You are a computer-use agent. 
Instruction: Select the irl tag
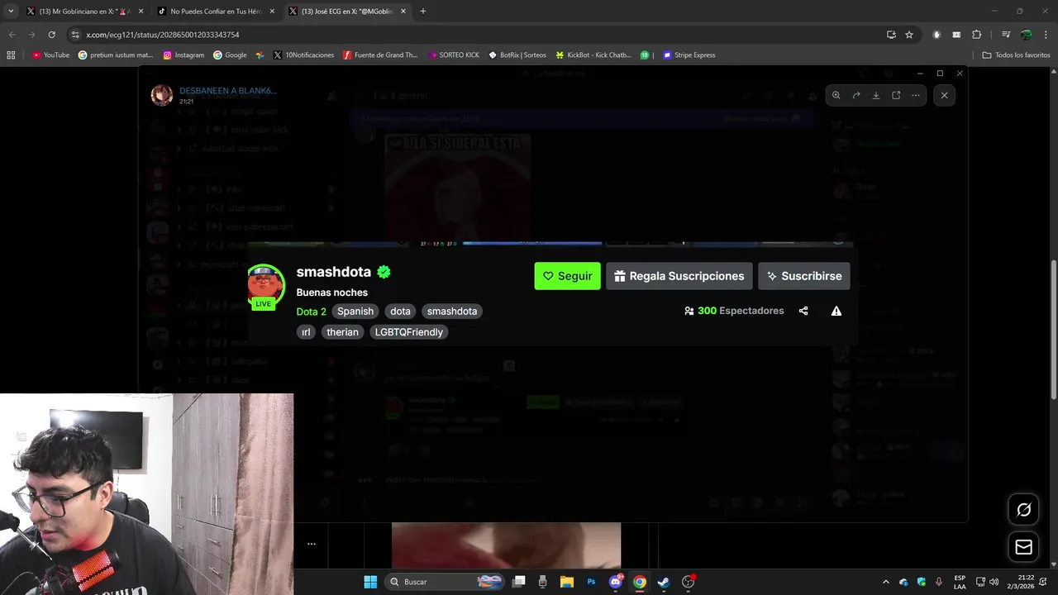click(x=306, y=332)
